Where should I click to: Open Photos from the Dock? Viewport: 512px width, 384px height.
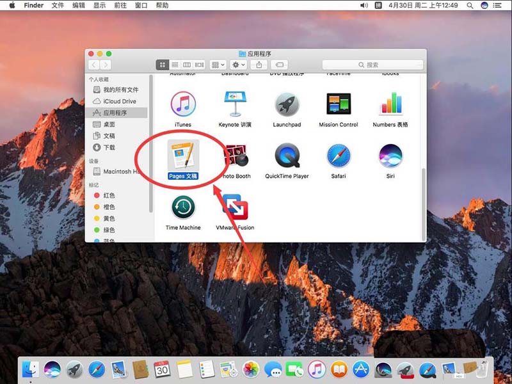(x=251, y=370)
